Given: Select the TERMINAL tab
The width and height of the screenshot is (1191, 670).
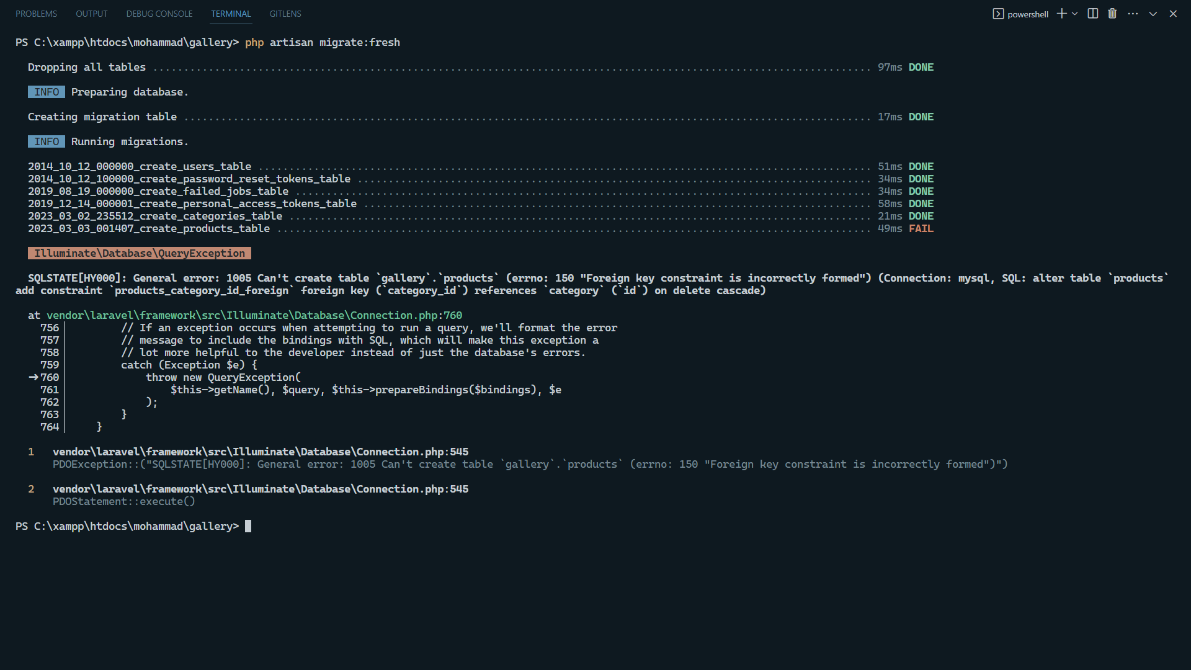Looking at the screenshot, I should [x=231, y=14].
